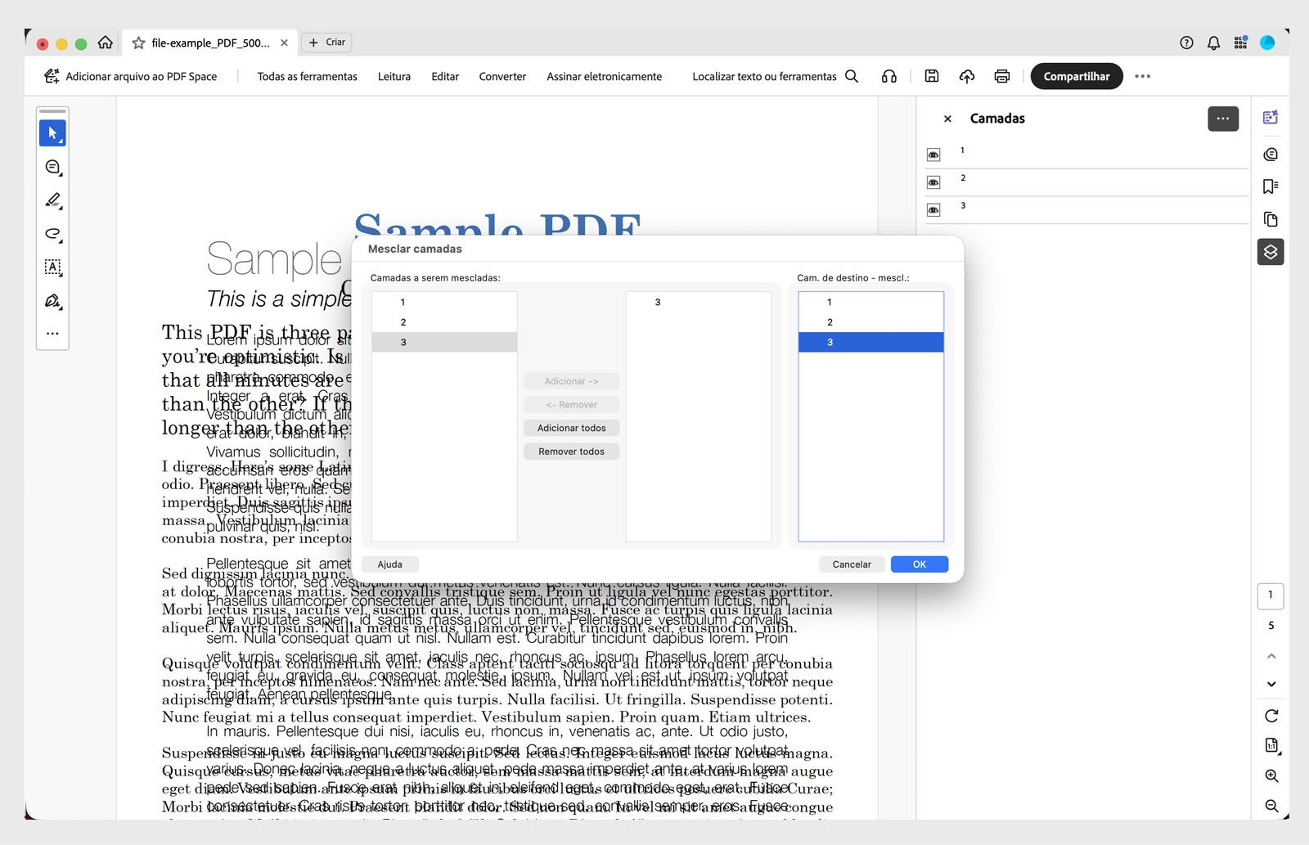This screenshot has height=845, width=1309.
Task: Close the Camadas panel
Action: [947, 119]
